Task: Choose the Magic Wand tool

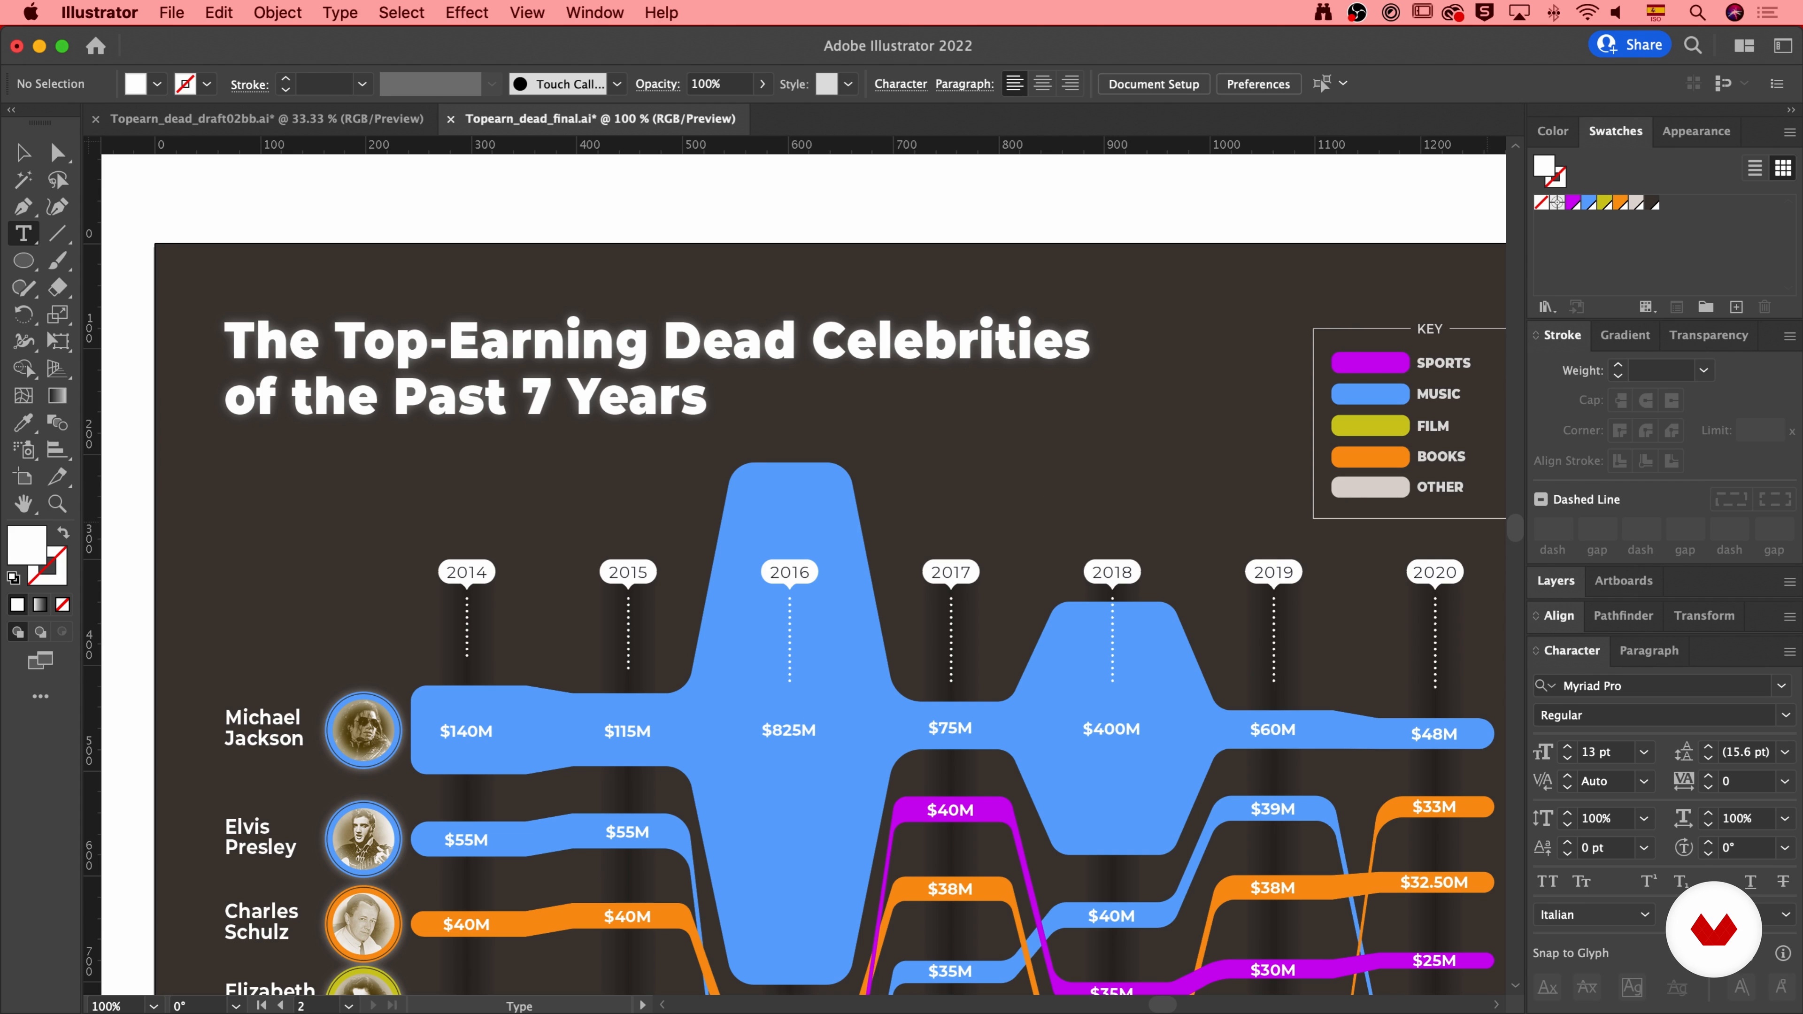Action: (x=23, y=180)
